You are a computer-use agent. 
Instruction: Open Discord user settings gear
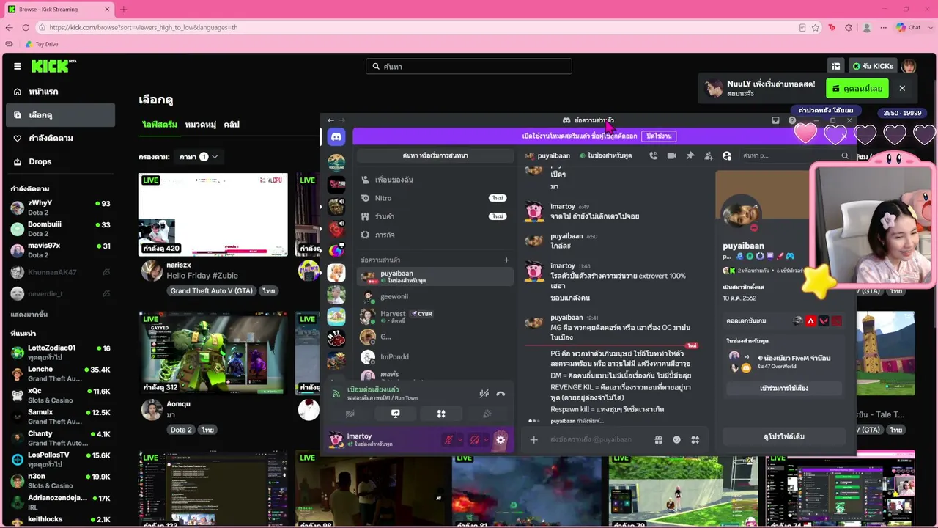(501, 440)
